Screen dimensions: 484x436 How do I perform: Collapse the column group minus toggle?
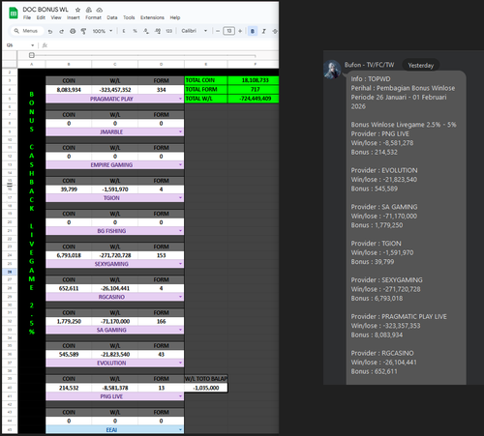[x=32, y=55]
